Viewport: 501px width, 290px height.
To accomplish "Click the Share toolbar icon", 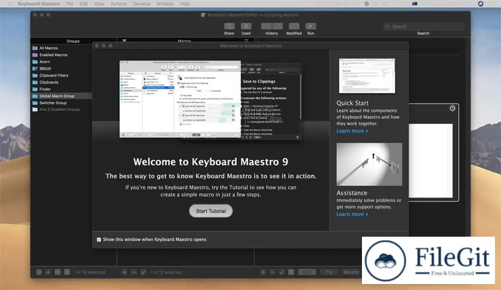I will coord(229,26).
